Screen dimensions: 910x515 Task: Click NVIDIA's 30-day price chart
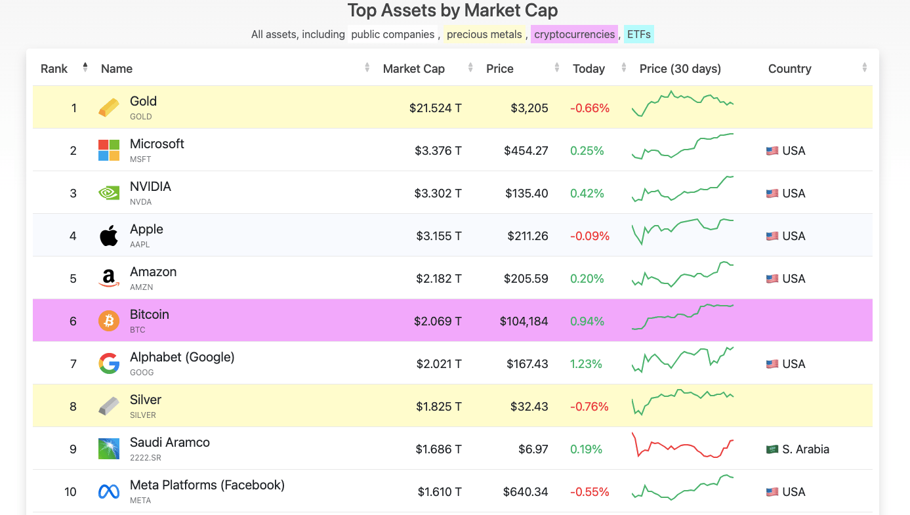click(682, 189)
